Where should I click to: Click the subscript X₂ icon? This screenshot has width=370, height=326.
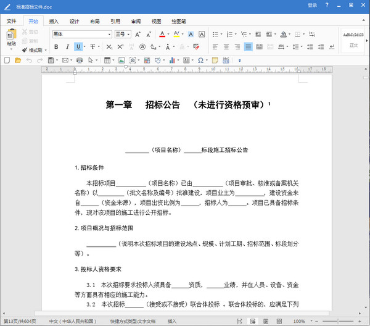click(109, 46)
